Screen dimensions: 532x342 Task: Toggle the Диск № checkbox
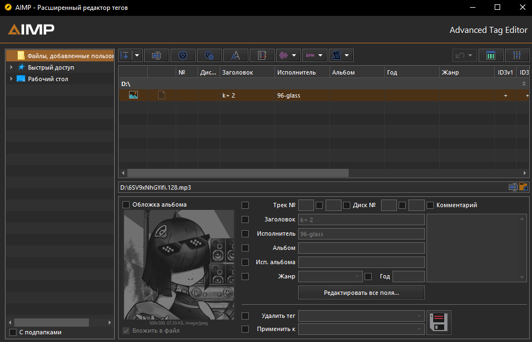[x=347, y=205]
